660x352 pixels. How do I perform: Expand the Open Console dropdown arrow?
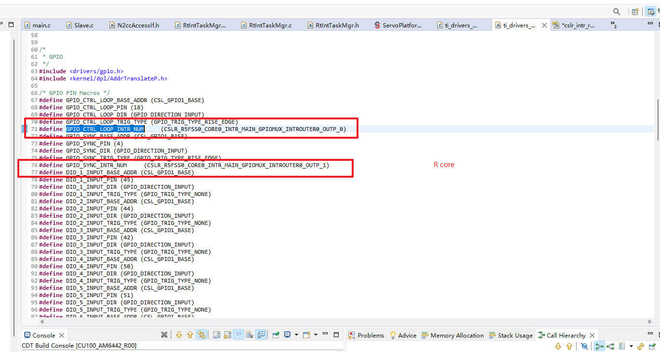pos(316,335)
